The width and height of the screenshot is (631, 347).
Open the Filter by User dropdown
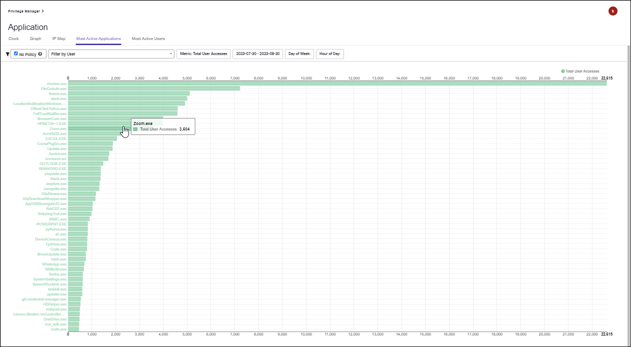coord(111,53)
